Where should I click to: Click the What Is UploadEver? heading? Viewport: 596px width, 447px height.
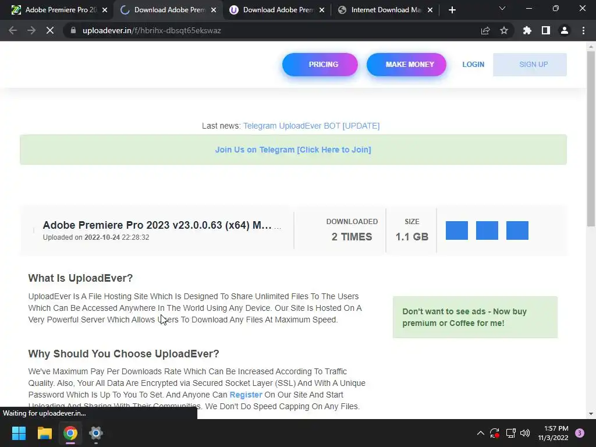pyautogui.click(x=80, y=278)
